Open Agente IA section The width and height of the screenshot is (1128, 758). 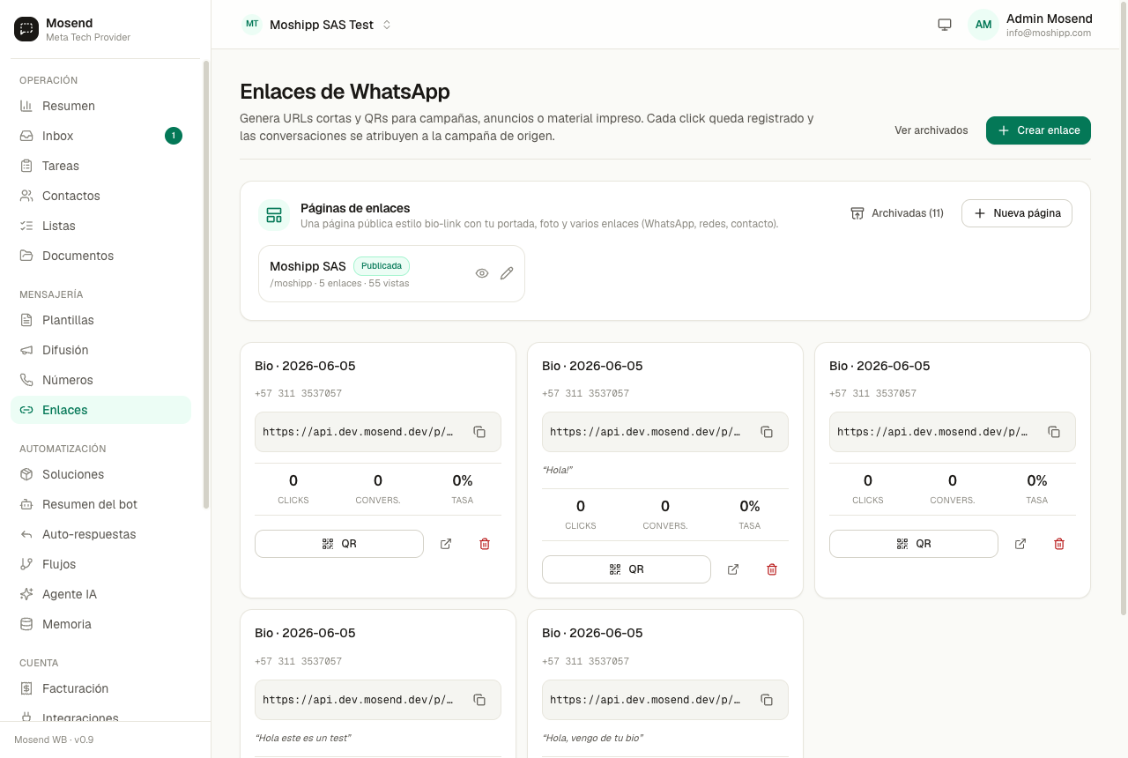[x=100, y=594]
